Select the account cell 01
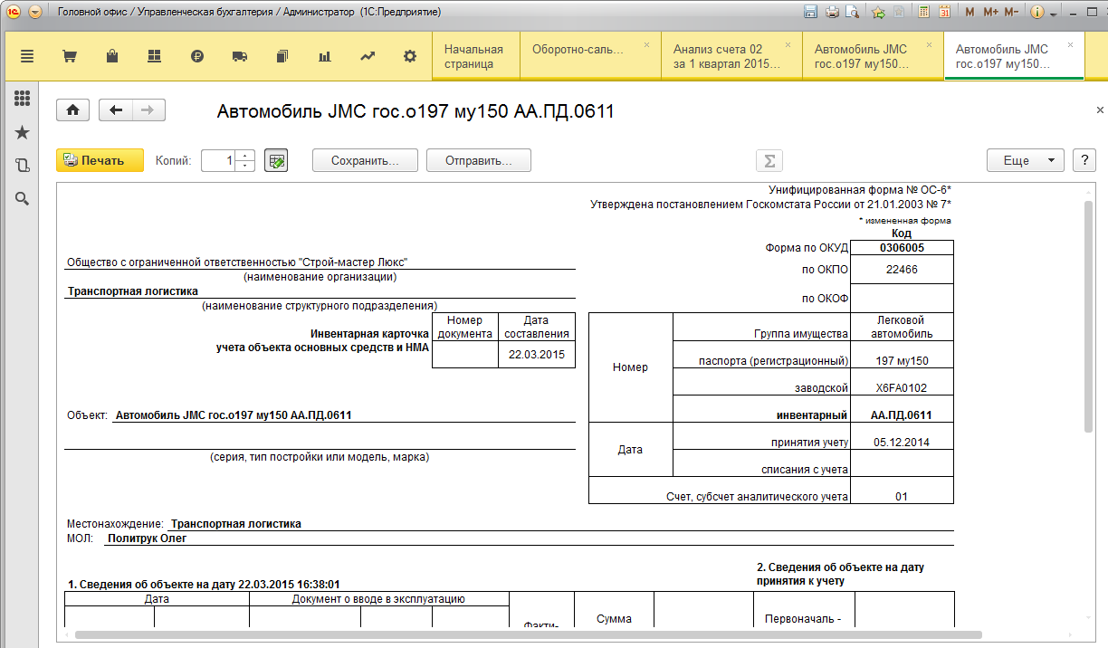Image resolution: width=1108 pixels, height=648 pixels. [x=902, y=496]
